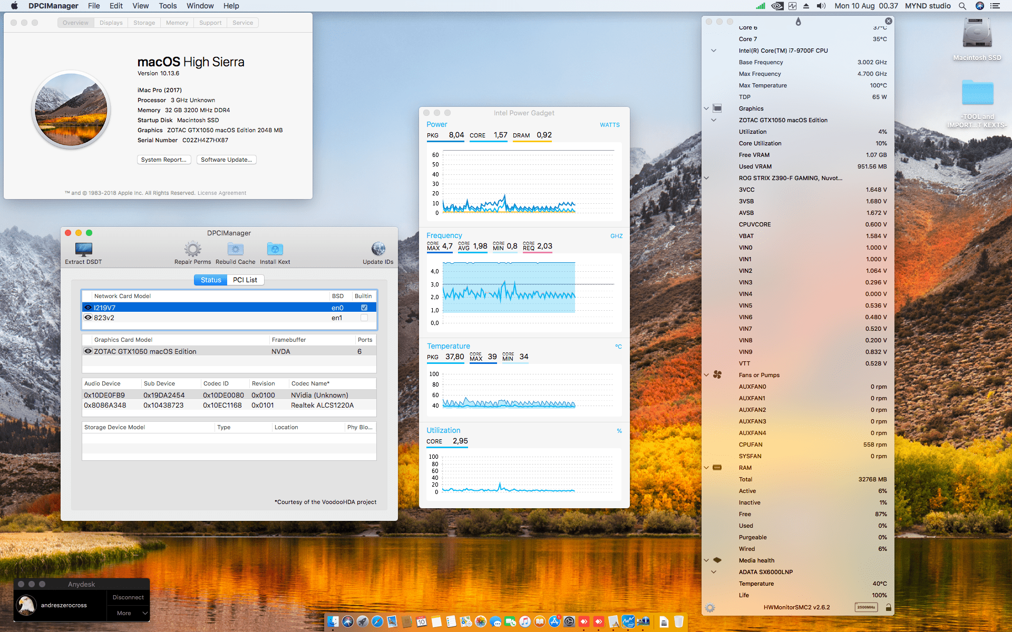Open Macintosh SSD drive on desktop
This screenshot has height=632, width=1012.
coord(977,34)
